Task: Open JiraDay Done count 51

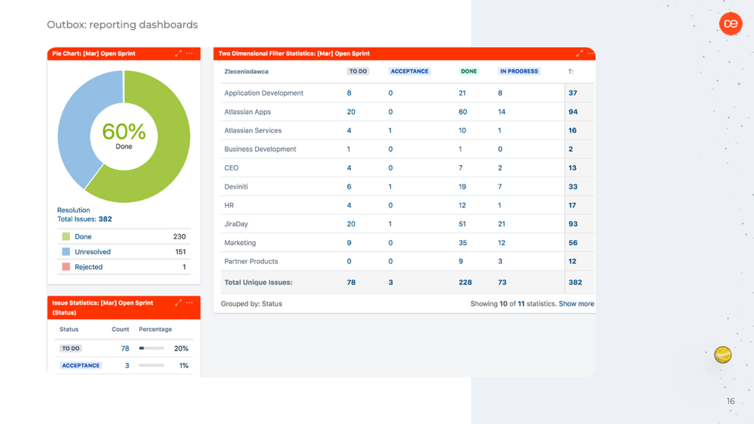Action: (x=462, y=225)
